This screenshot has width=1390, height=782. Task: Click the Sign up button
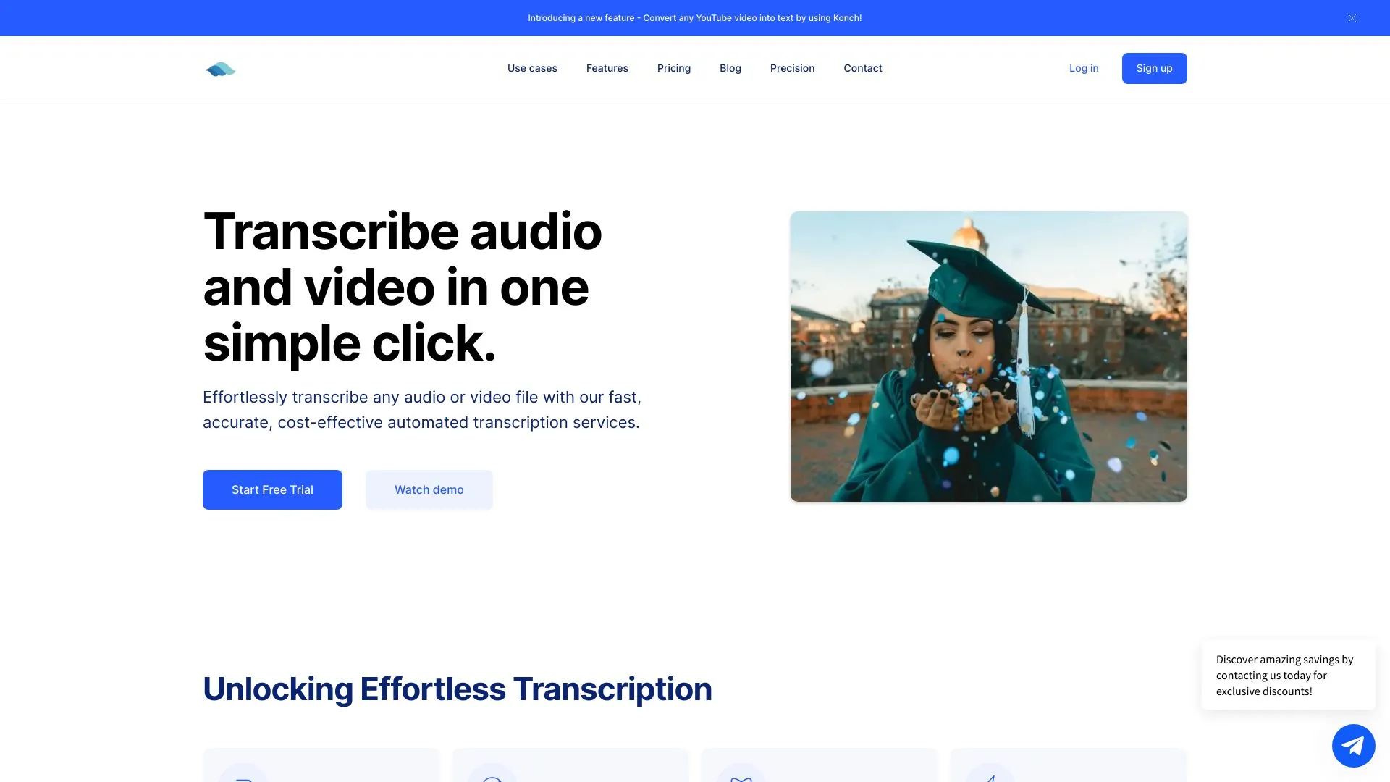point(1154,68)
